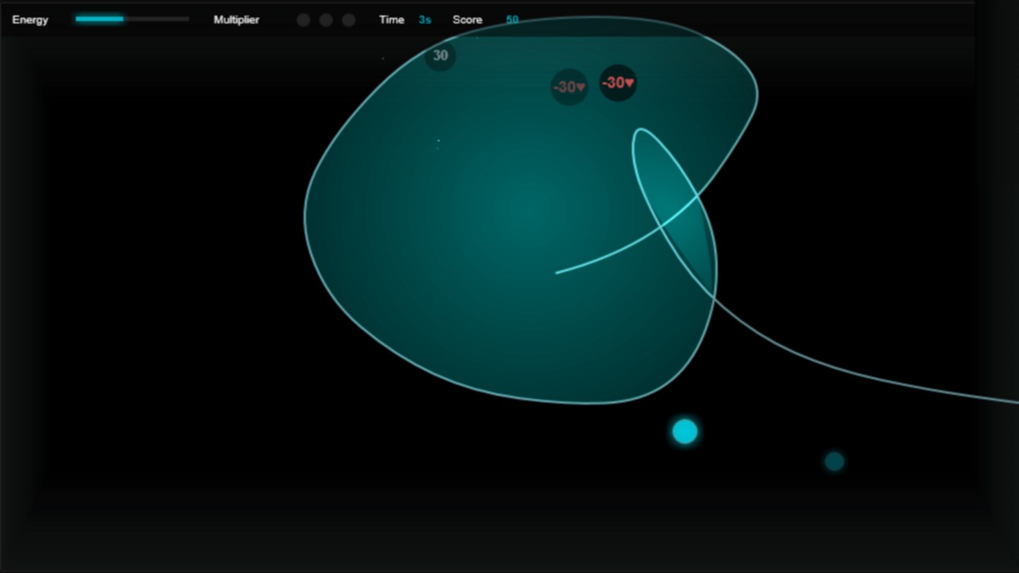The height and width of the screenshot is (573, 1019).
Task: Collect the gray 30 point bubble
Action: click(440, 55)
